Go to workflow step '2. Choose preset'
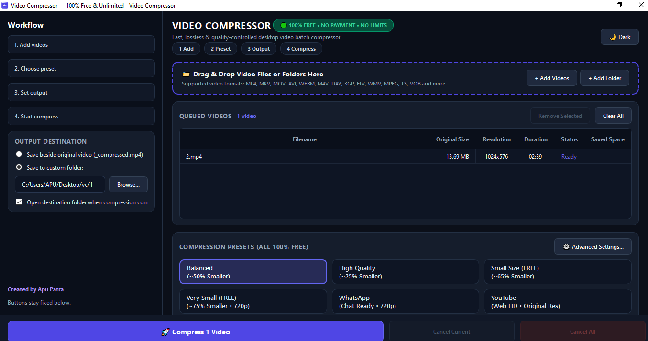 [x=81, y=68]
